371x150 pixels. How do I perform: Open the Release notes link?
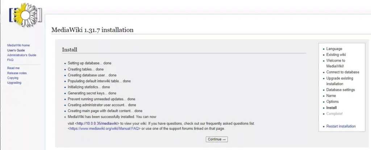click(17, 73)
